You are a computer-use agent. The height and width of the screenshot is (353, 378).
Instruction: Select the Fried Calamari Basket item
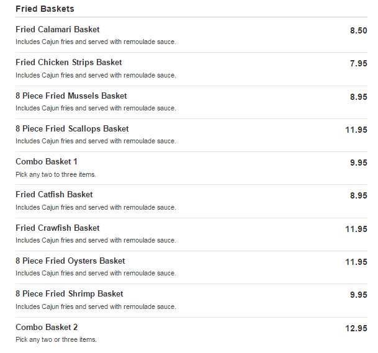click(x=57, y=30)
